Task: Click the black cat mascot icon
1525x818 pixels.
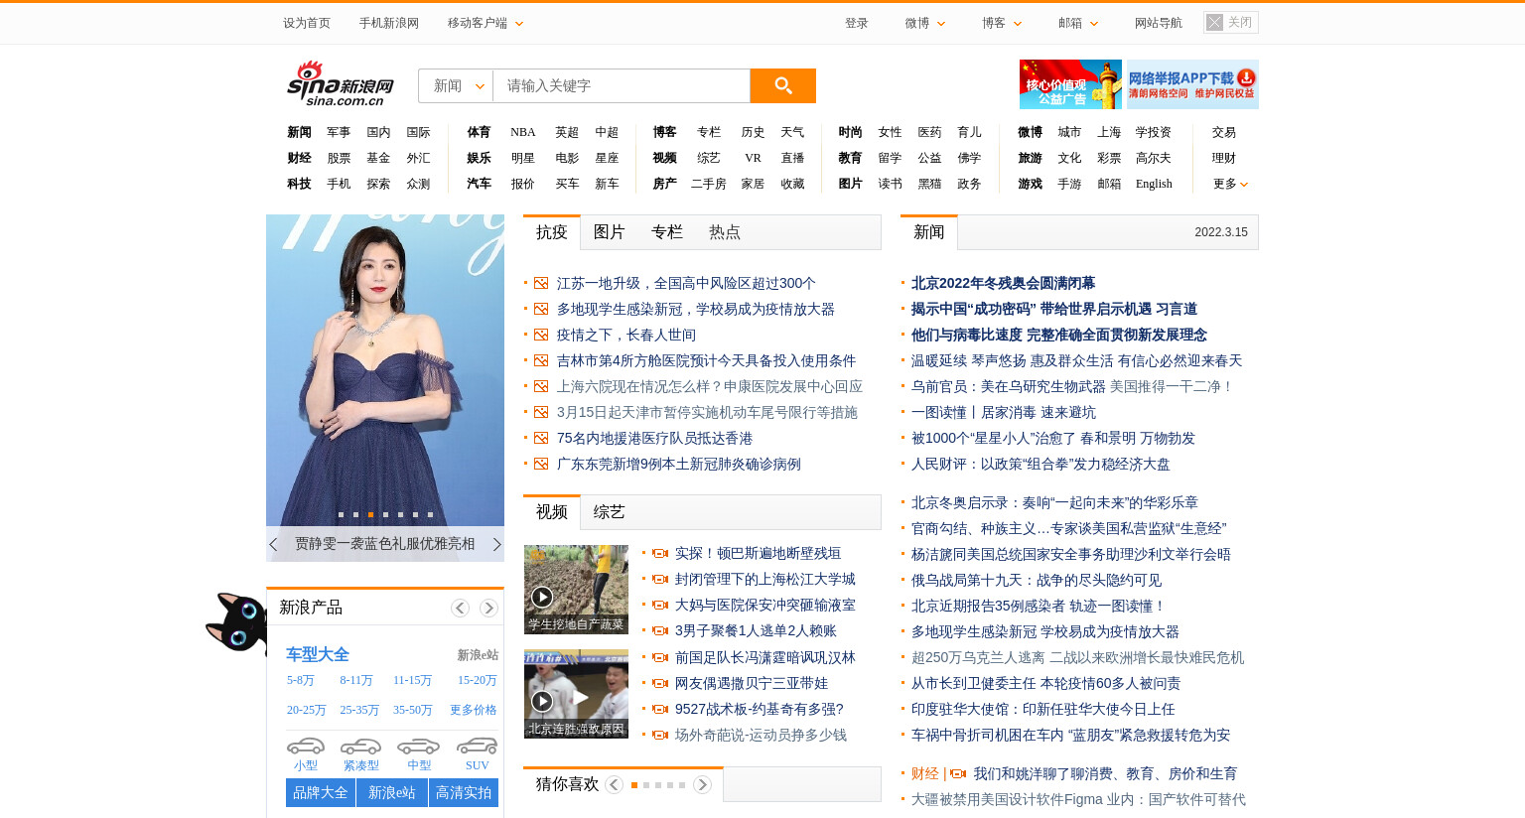Action: 236,622
